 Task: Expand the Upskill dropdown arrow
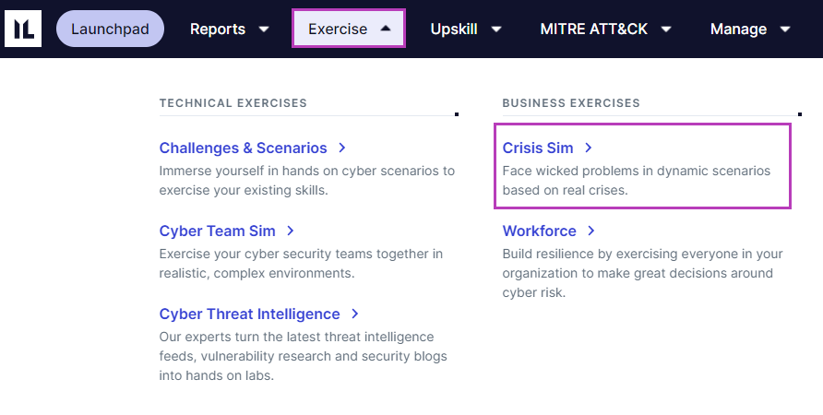point(496,30)
